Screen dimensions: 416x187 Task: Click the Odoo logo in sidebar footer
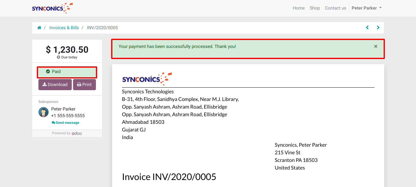(x=77, y=133)
